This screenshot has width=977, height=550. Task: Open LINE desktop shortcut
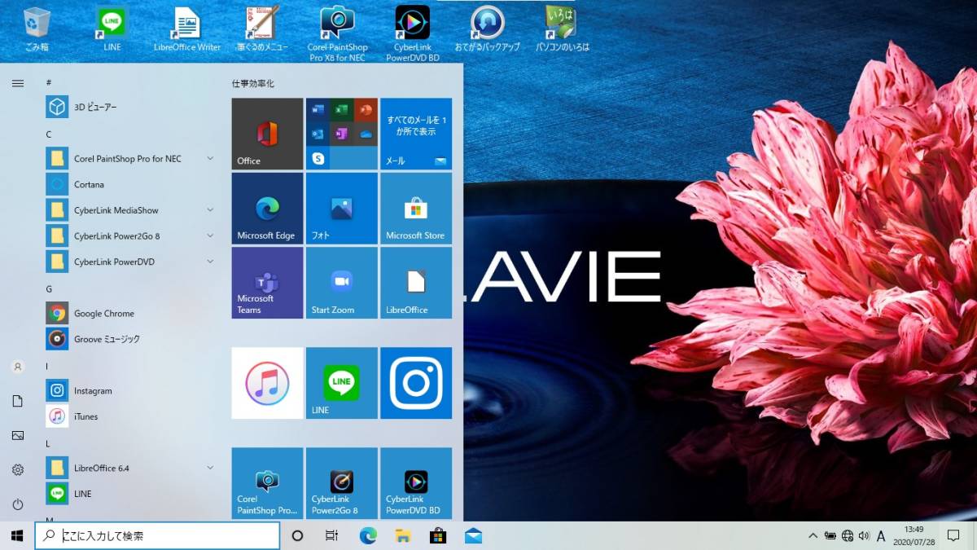coord(112,29)
